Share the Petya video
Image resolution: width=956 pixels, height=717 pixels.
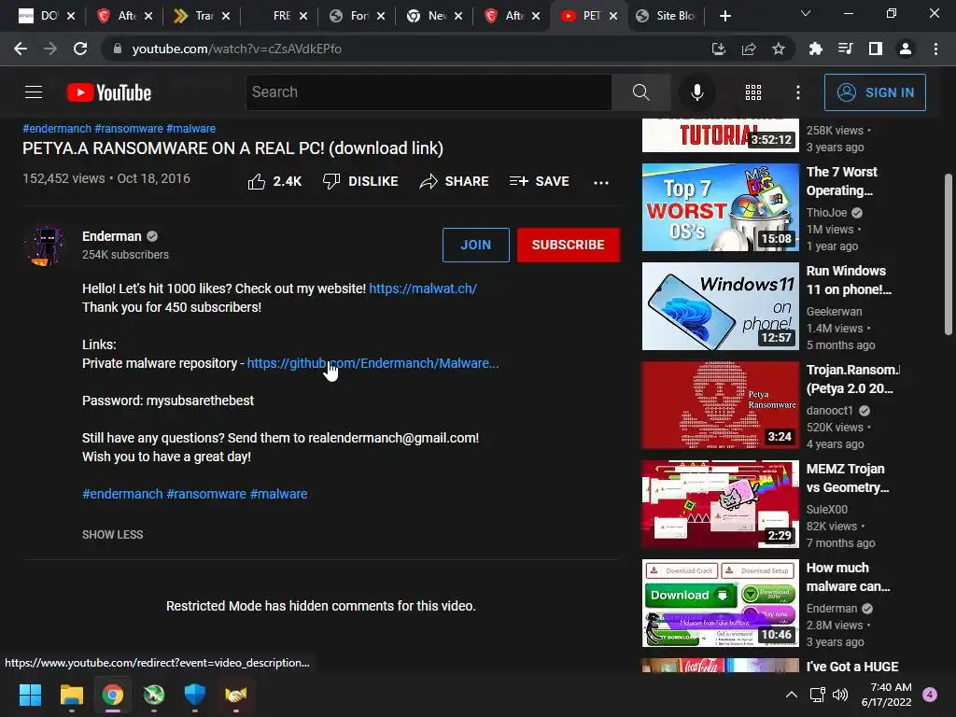pyautogui.click(x=455, y=182)
